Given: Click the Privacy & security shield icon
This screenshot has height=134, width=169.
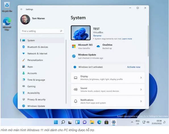Looking at the screenshot, I should (x=24, y=99).
